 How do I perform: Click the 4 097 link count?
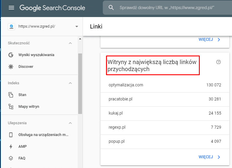pyautogui.click(x=216, y=142)
